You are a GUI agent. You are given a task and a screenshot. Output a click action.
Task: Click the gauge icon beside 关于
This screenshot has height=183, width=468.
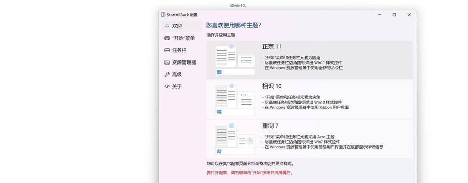tap(167, 86)
